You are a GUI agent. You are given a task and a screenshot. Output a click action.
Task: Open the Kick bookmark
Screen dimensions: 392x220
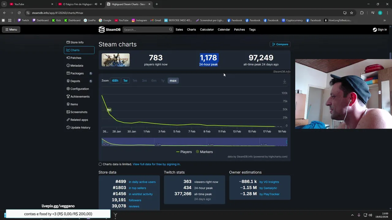(56, 20)
